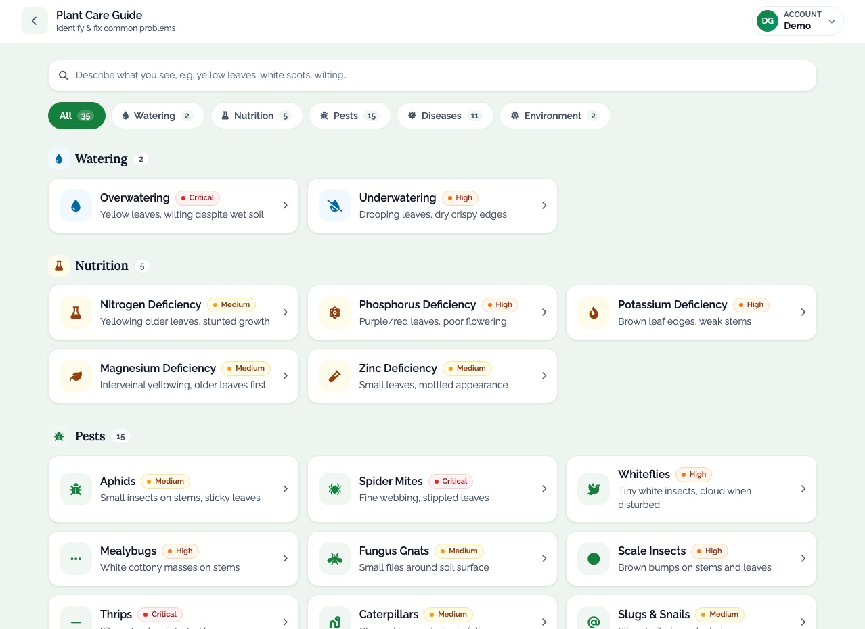Click the Scale Insects circle icon
The height and width of the screenshot is (629, 865).
(x=594, y=559)
